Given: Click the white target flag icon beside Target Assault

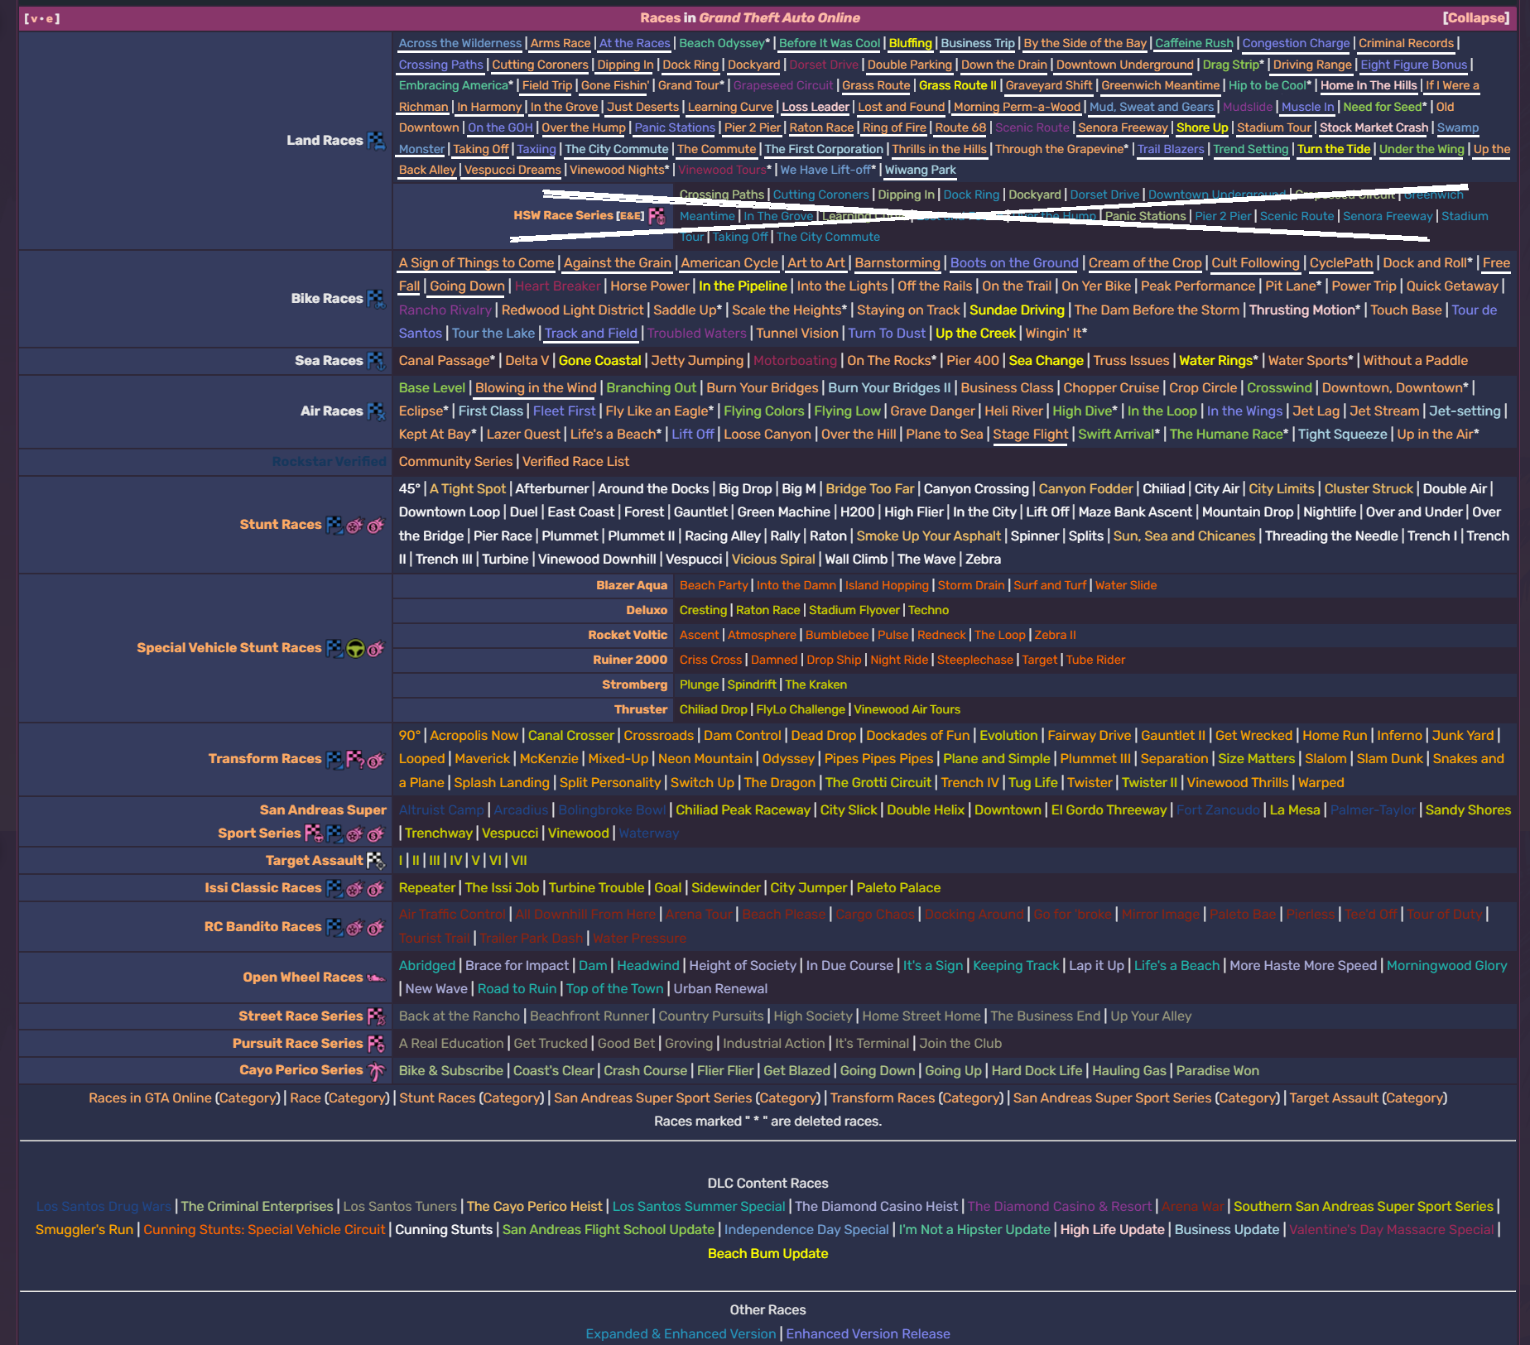Looking at the screenshot, I should click(376, 861).
